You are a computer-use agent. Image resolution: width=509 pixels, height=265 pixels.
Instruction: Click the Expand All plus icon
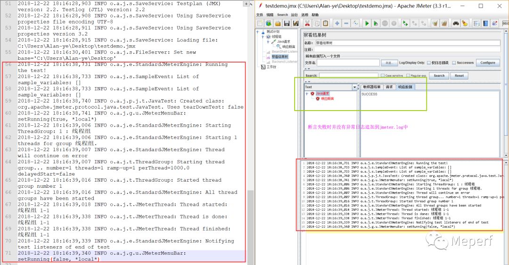coord(337,24)
